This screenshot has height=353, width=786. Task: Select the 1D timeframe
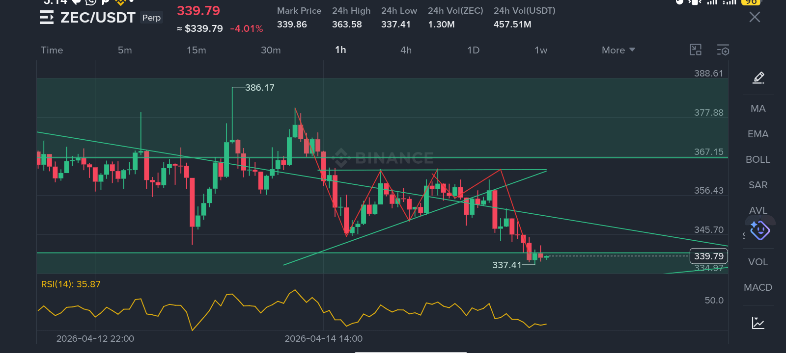[x=473, y=50]
